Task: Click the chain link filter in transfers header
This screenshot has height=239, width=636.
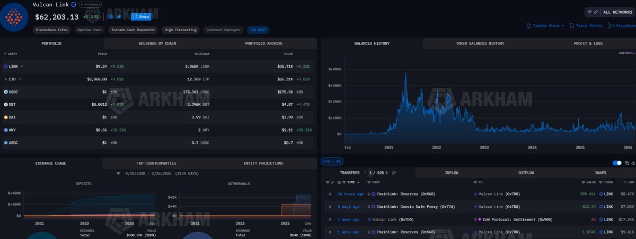Action: [x=332, y=182]
